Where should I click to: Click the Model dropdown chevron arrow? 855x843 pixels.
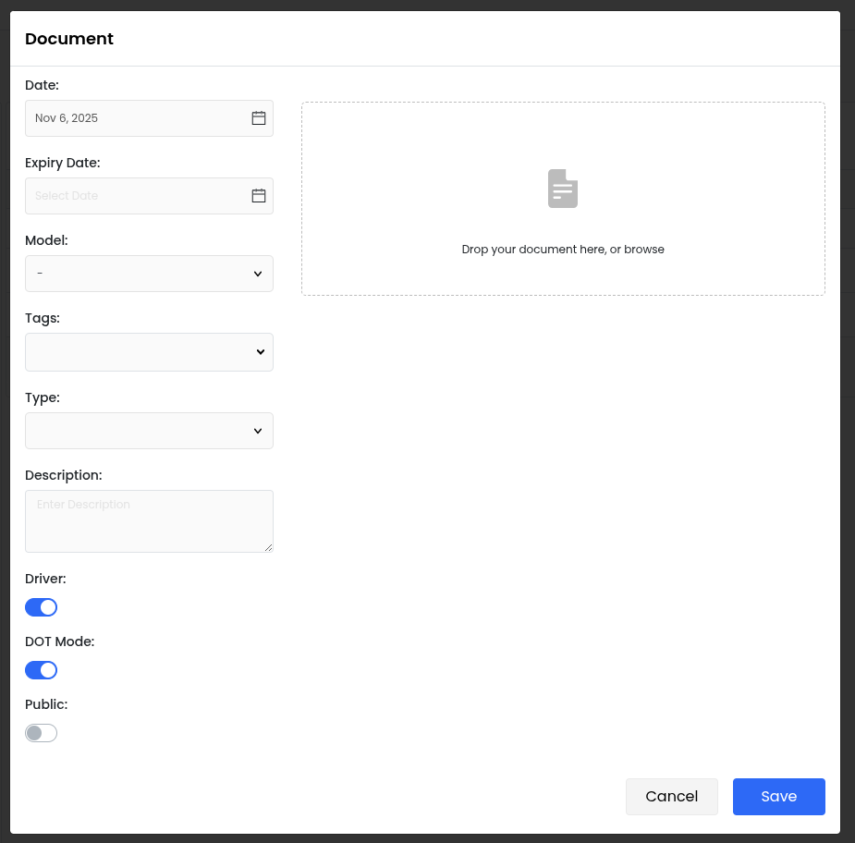(258, 274)
